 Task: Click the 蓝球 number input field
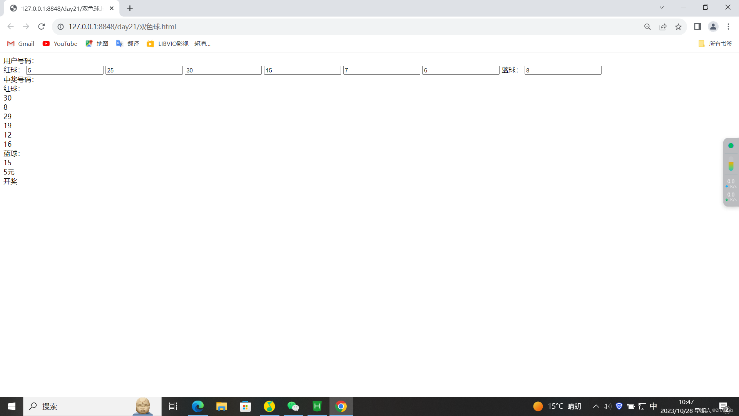pyautogui.click(x=563, y=70)
